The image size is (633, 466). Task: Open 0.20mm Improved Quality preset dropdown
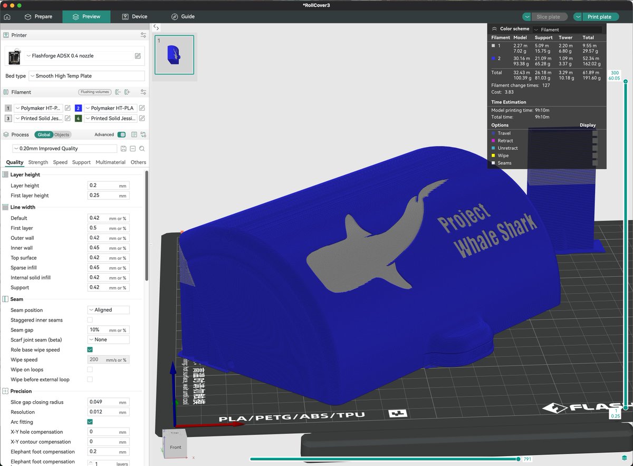(64, 149)
